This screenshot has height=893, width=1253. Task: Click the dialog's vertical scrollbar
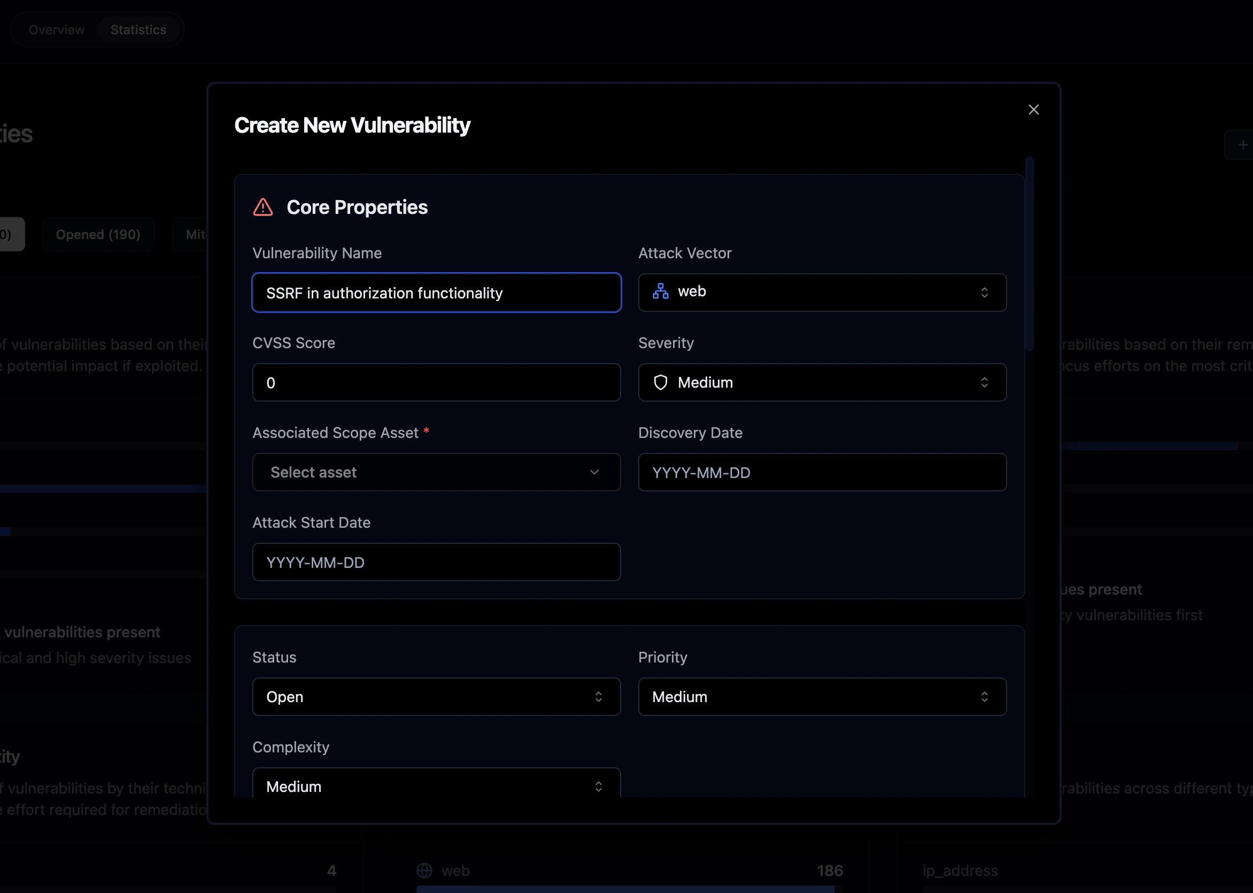coord(1029,253)
